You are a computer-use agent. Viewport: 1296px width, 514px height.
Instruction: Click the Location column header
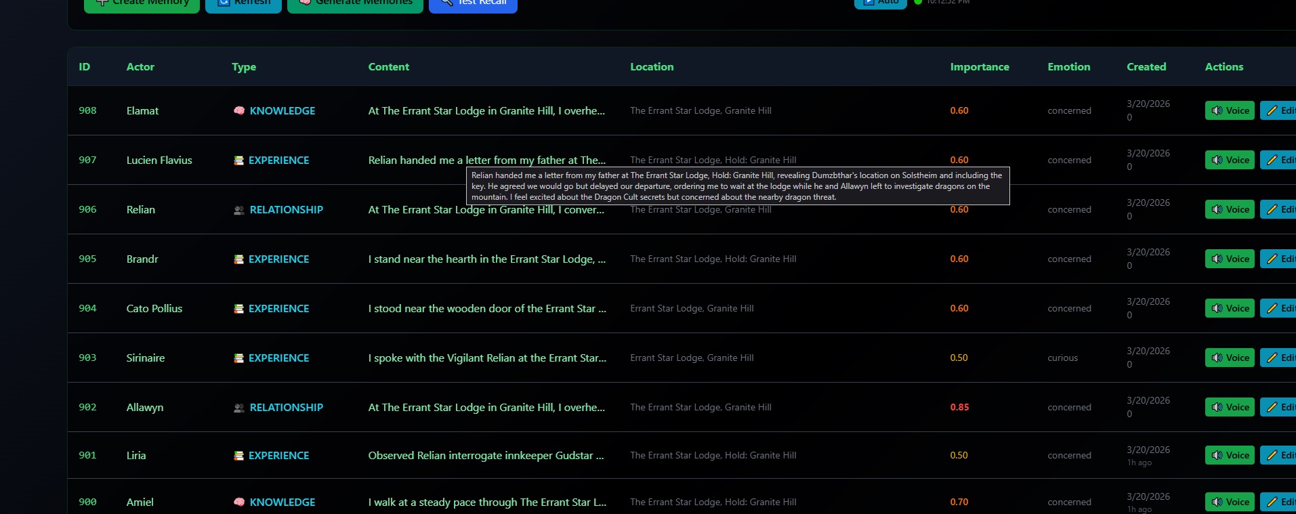click(652, 67)
